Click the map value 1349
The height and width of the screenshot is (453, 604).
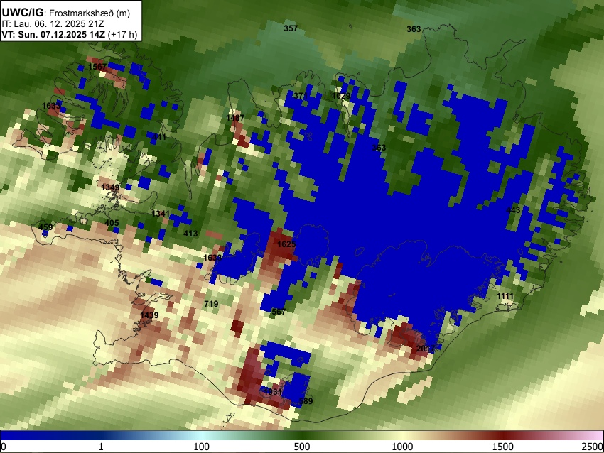pyautogui.click(x=111, y=187)
